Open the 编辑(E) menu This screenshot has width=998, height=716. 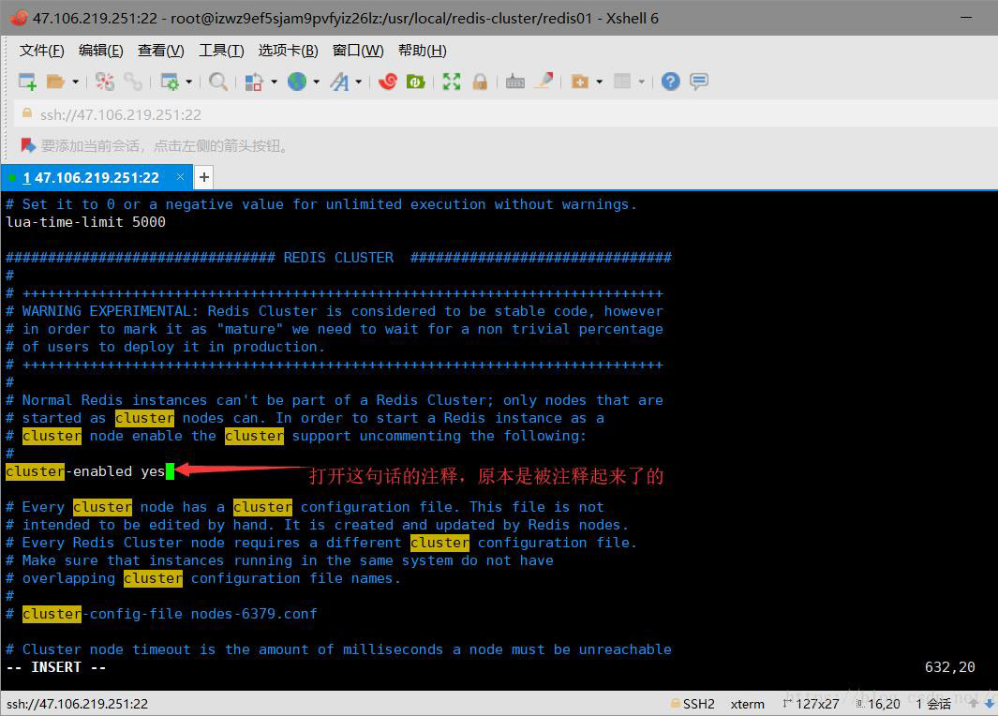100,51
